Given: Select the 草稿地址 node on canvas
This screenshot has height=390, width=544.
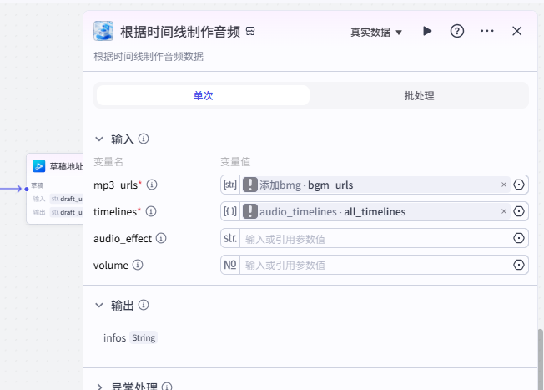Looking at the screenshot, I should (55, 189).
